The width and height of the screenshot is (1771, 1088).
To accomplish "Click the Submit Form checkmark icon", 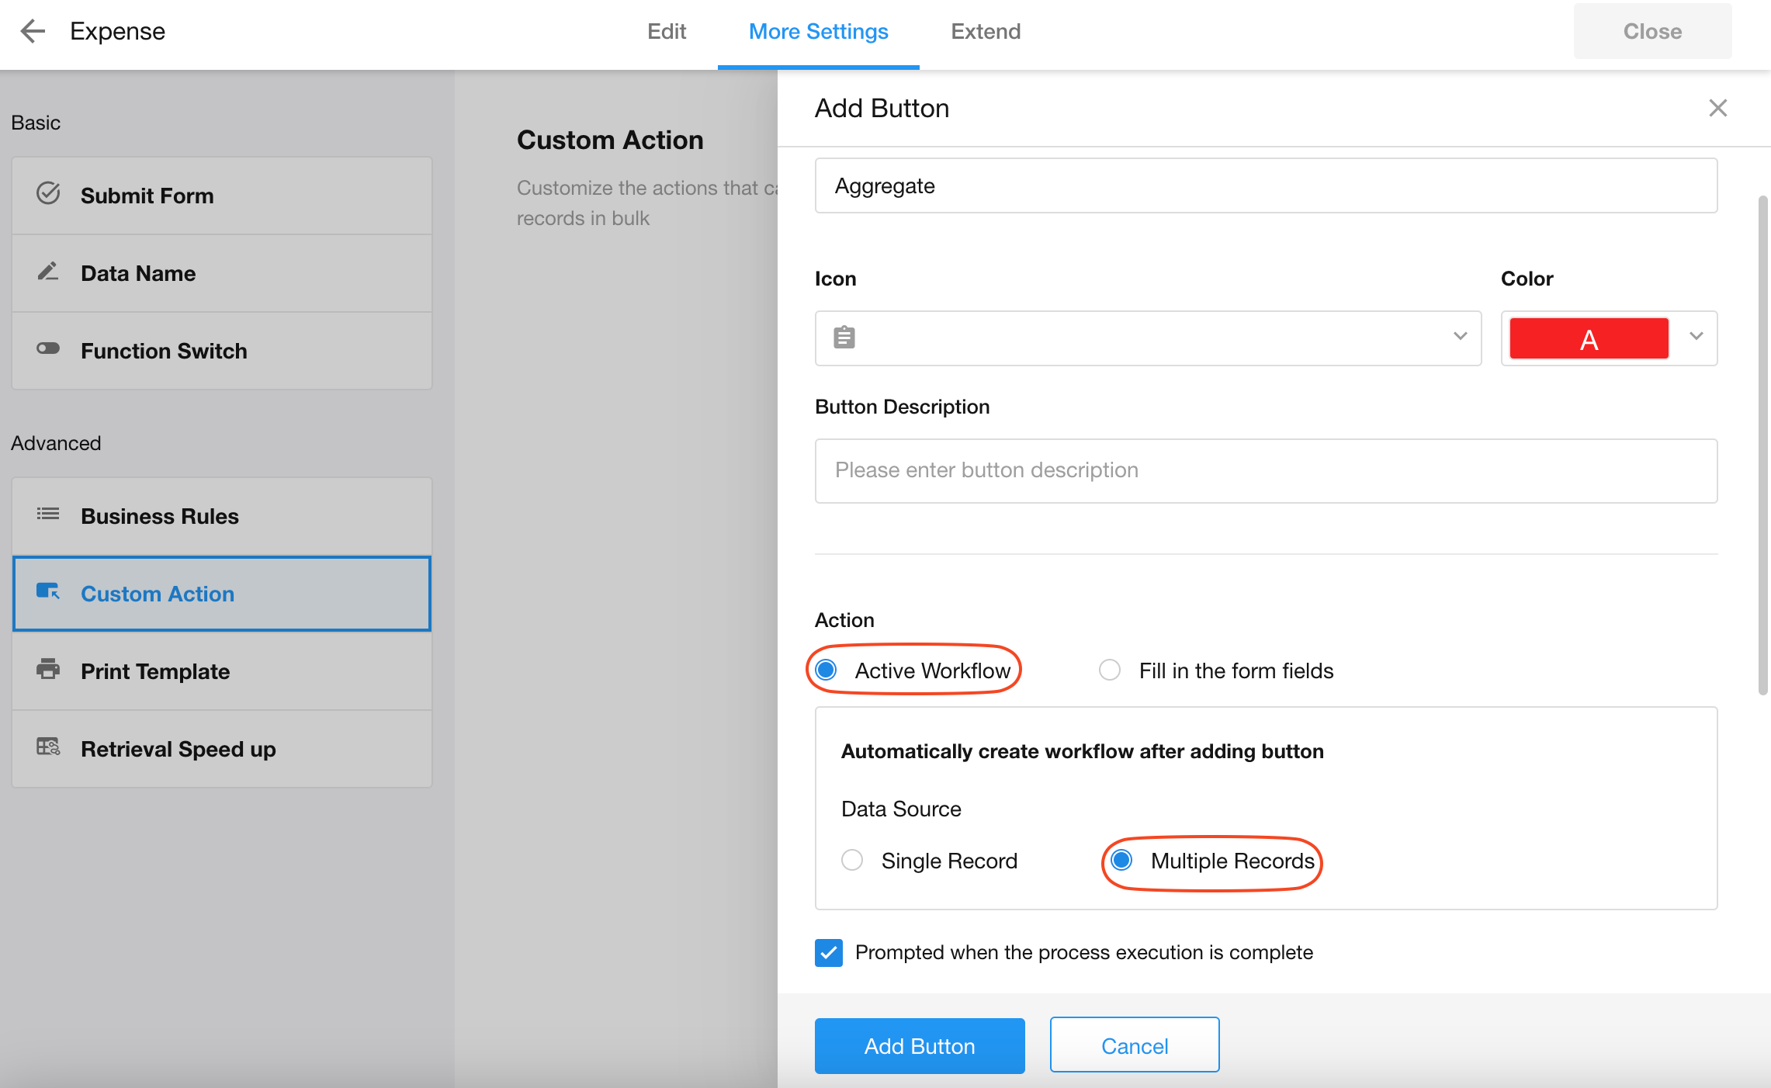I will pyautogui.click(x=48, y=193).
